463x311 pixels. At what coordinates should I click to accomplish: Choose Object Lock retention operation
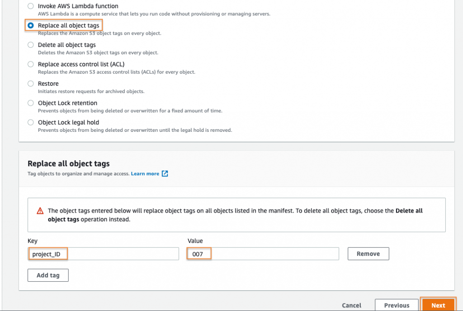(30, 103)
